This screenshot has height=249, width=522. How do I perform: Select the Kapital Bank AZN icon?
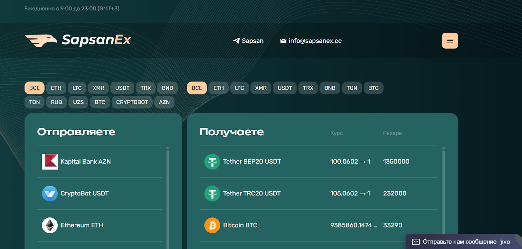coord(50,162)
